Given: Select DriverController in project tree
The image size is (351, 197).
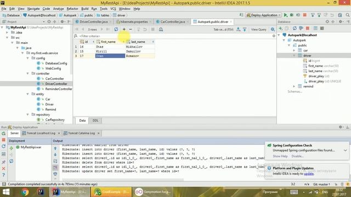Looking at the screenshot, I should tap(56, 84).
